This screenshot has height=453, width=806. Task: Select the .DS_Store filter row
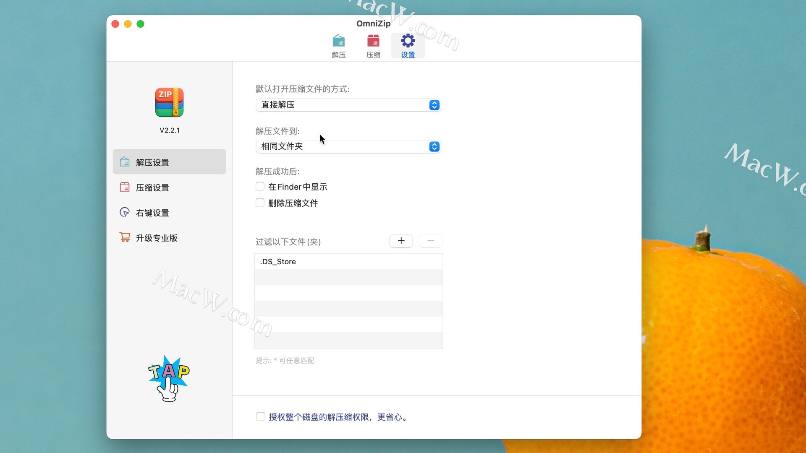click(x=348, y=261)
